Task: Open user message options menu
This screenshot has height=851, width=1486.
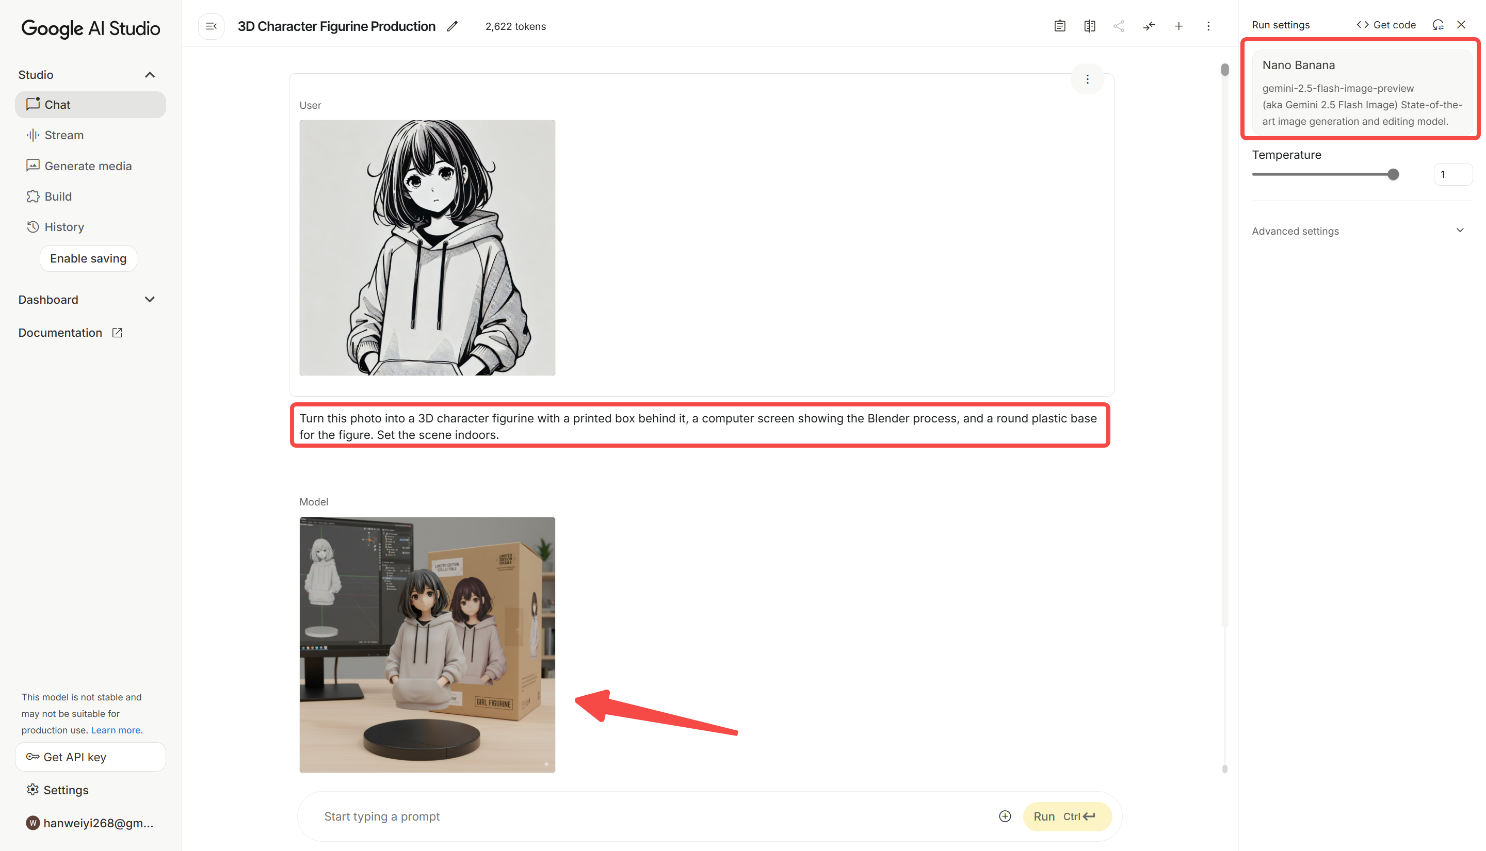Action: 1087,79
